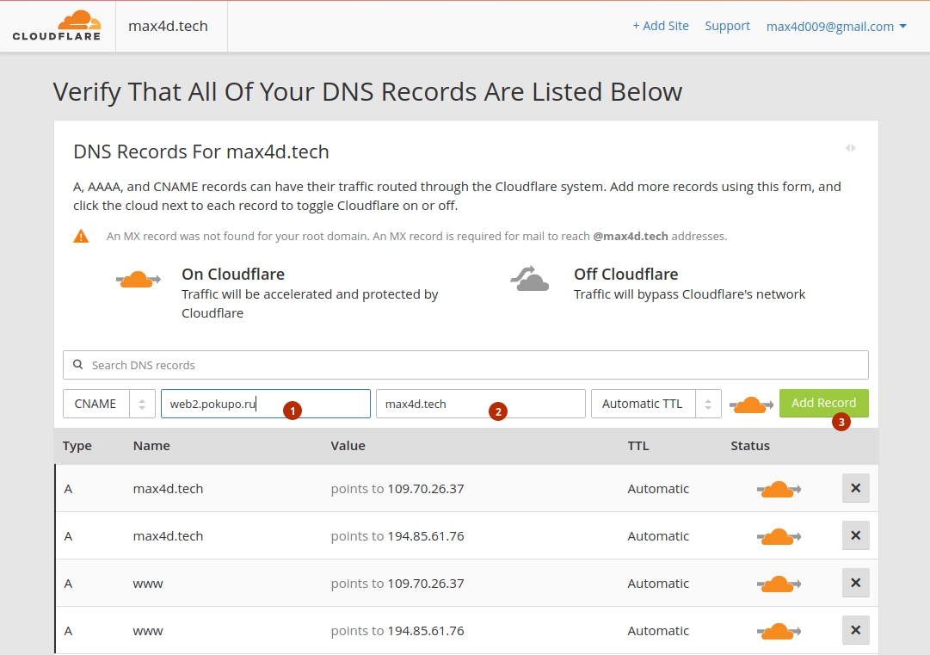Viewport: 930px width, 655px height.
Task: Toggle Cloudflare status for www 194.85.61.76
Action: coord(779,632)
